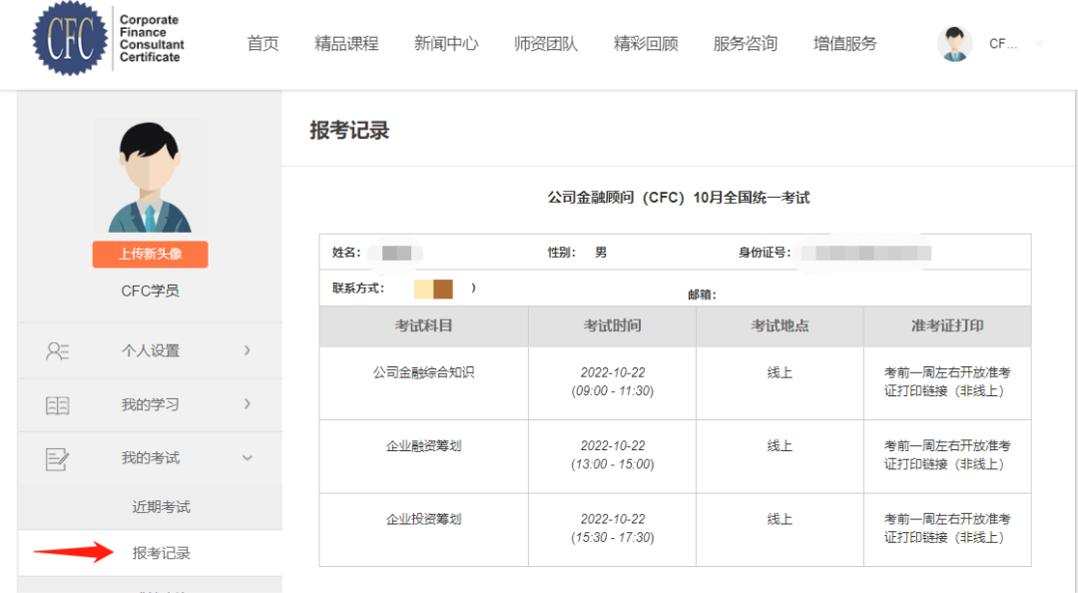
Task: Collapse the 我的考试 chevron
Action: pyautogui.click(x=247, y=458)
